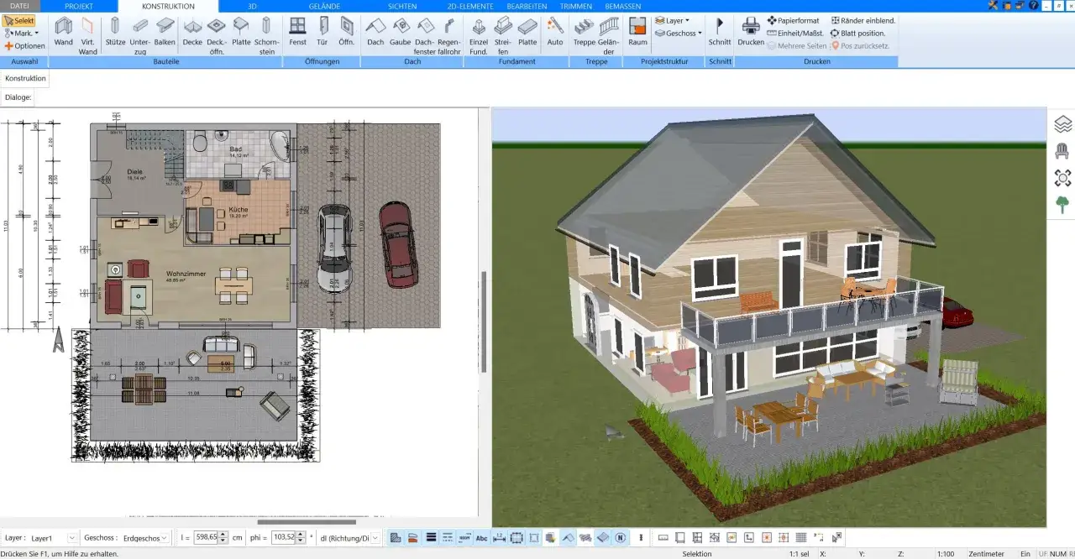Select the Öffn. opening tool
Screen dimensions: 1075x559
click(x=346, y=32)
